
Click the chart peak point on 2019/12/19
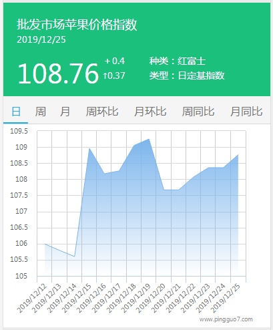(x=149, y=139)
